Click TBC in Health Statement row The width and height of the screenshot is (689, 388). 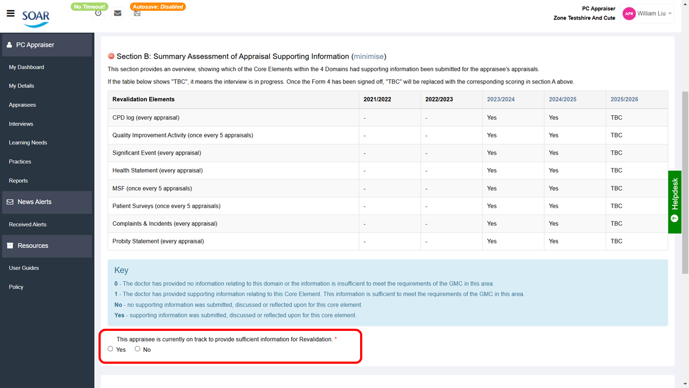point(616,171)
